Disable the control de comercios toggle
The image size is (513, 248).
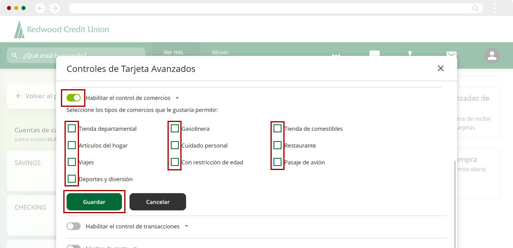coord(73,98)
